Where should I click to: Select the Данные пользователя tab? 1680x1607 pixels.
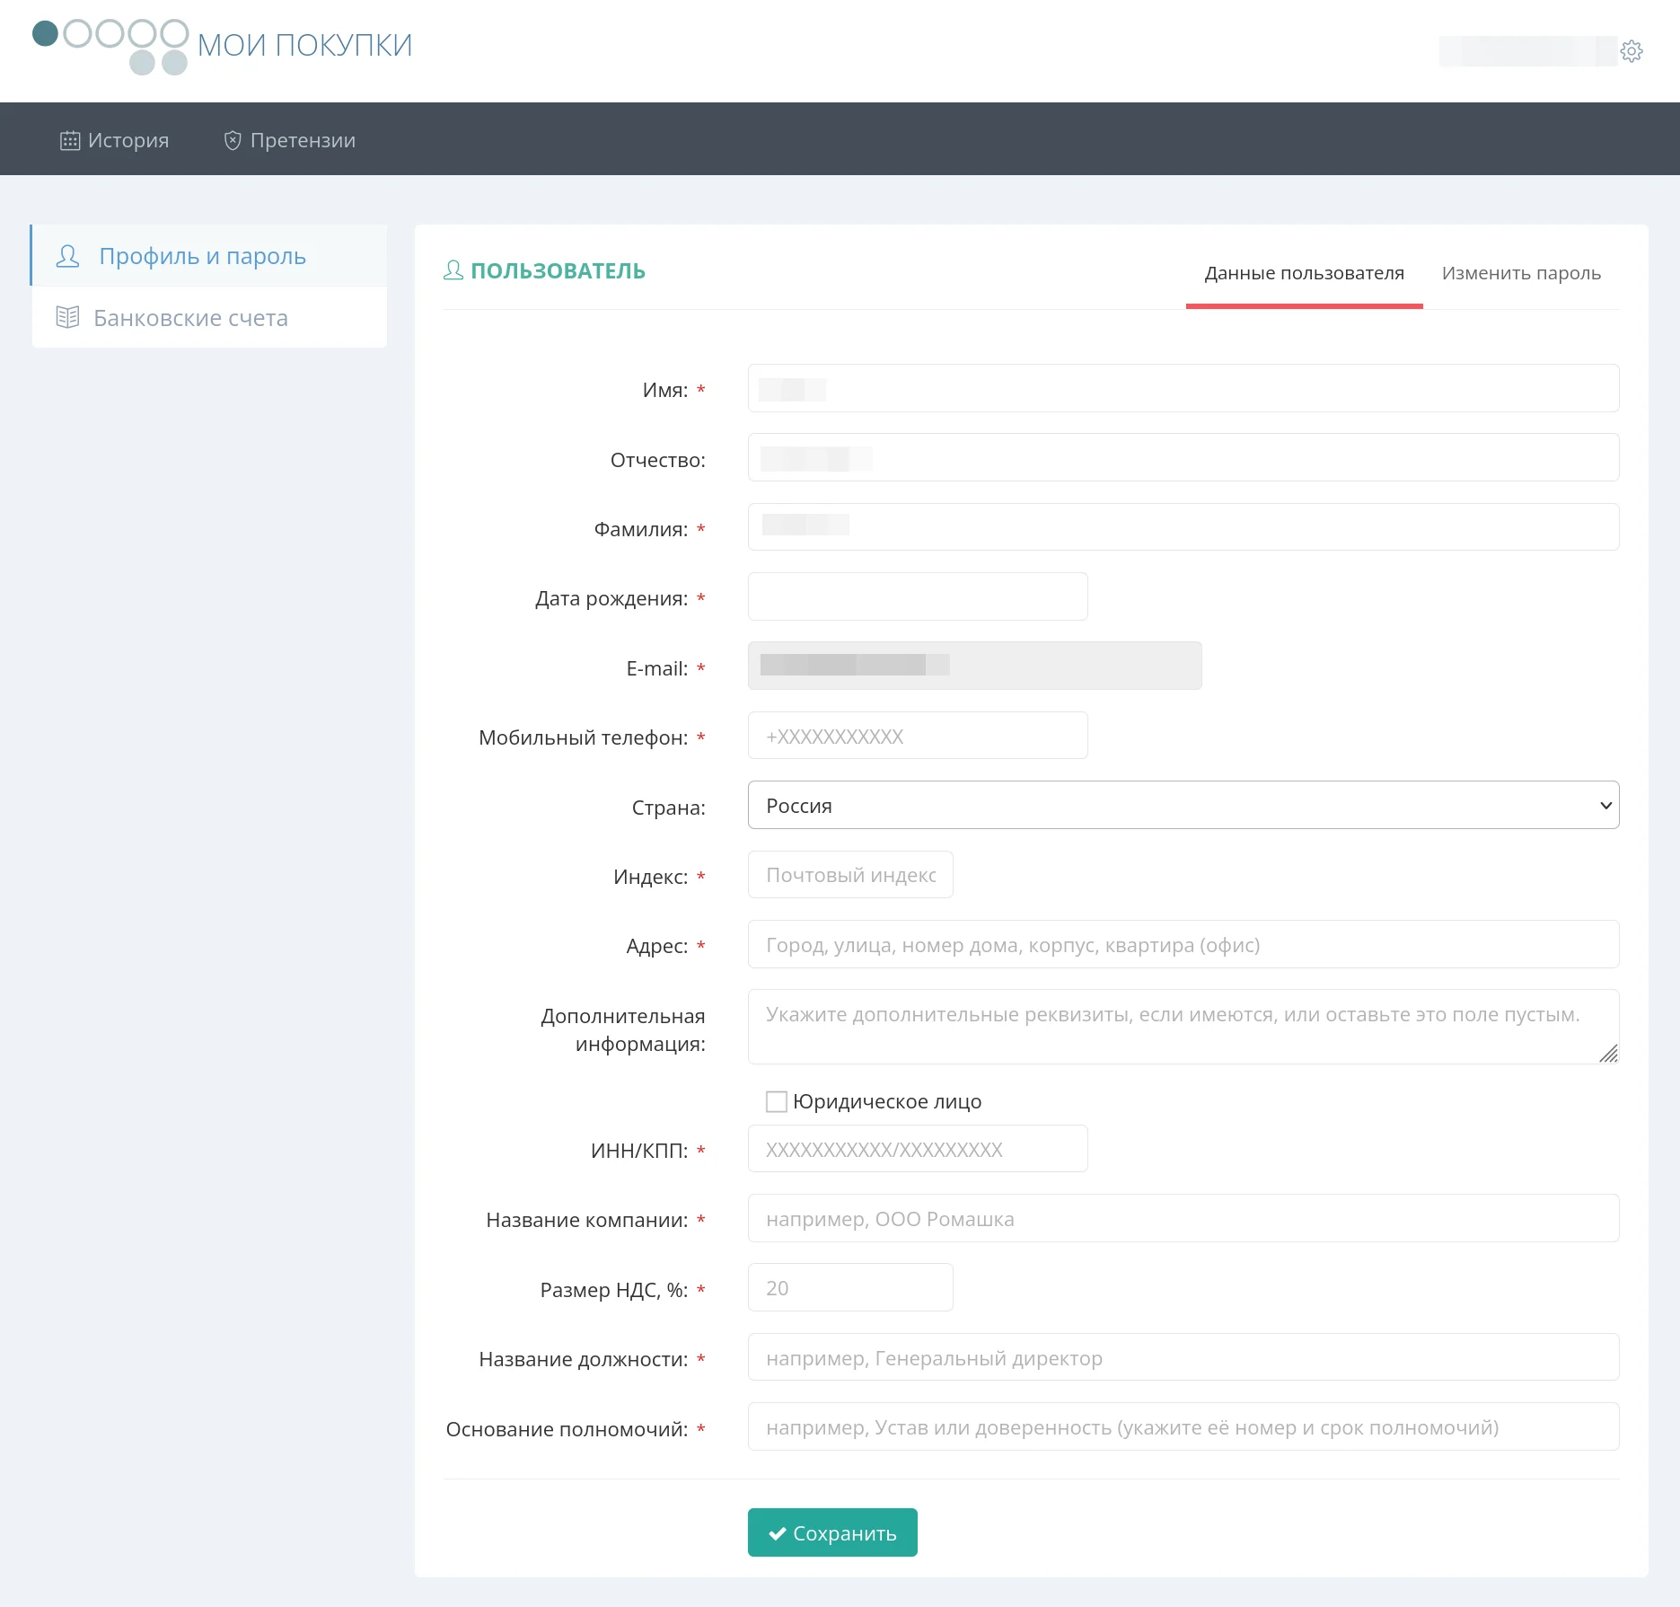click(1304, 273)
